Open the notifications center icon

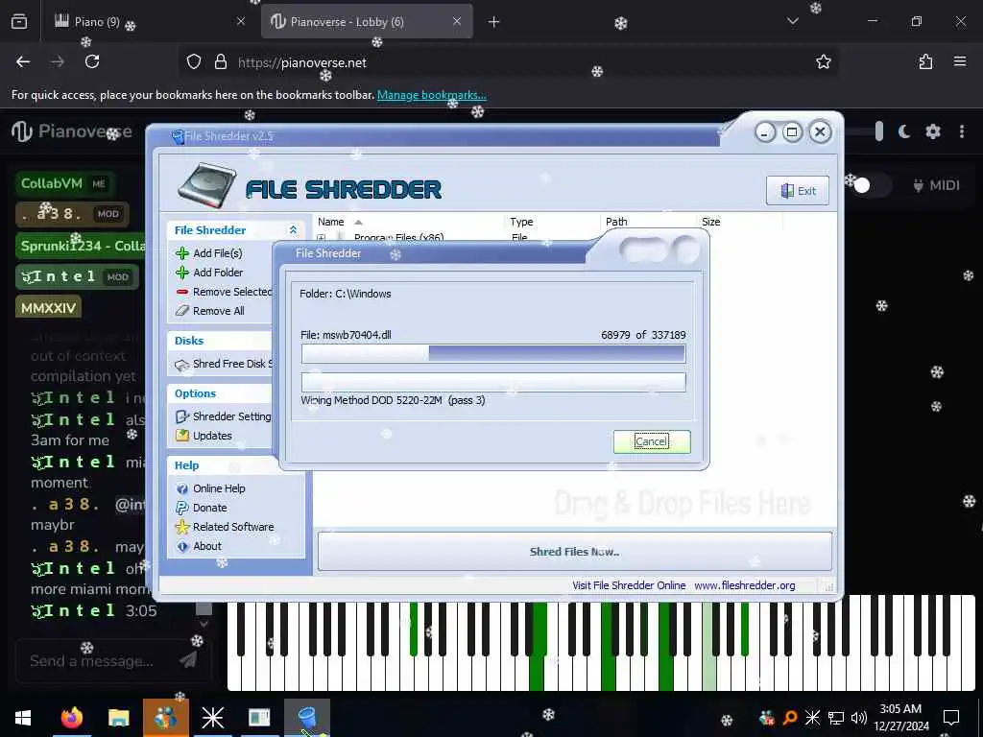pos(951,718)
